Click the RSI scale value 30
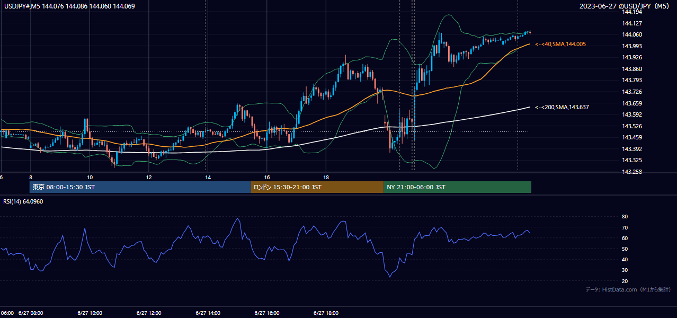 click(x=625, y=270)
